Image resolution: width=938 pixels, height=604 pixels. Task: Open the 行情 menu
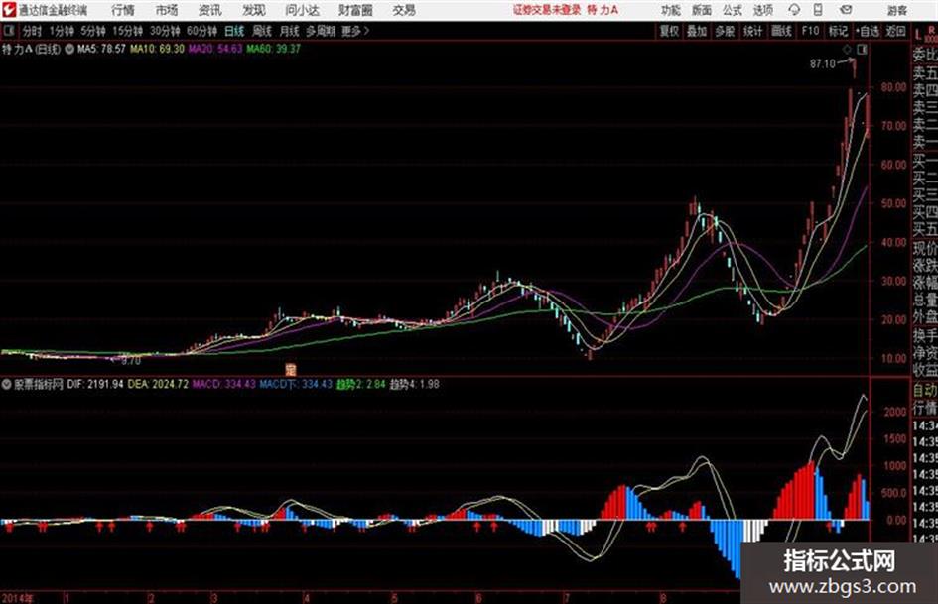pyautogui.click(x=123, y=10)
